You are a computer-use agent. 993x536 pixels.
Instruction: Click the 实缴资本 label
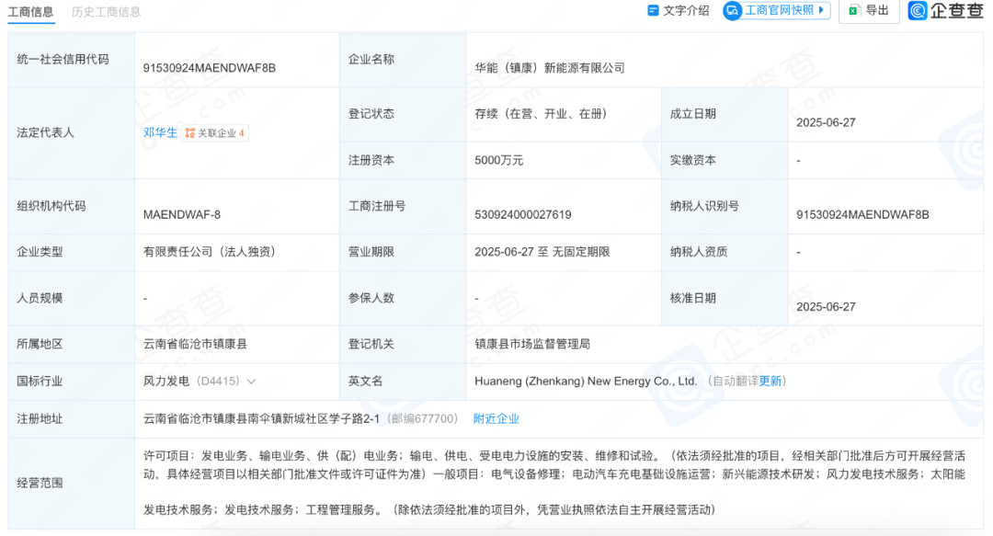pyautogui.click(x=693, y=160)
